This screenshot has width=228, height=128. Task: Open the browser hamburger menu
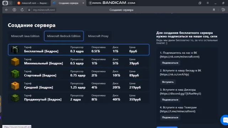(x=208, y=3)
